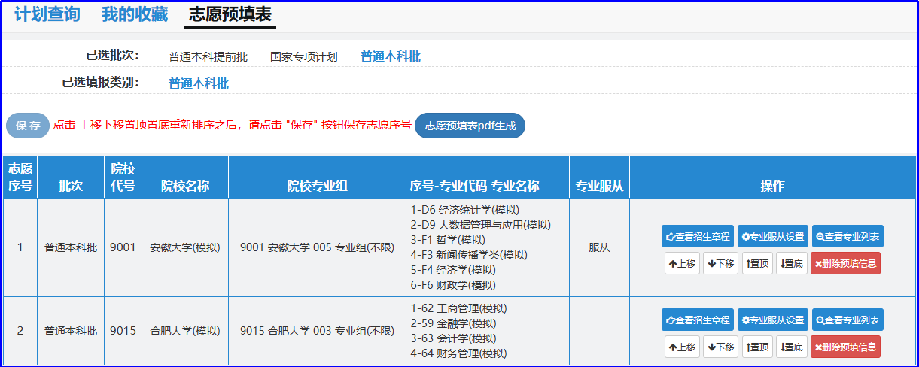Switch to 我的收藏 tab
This screenshot has height=367, width=919.
135,14
